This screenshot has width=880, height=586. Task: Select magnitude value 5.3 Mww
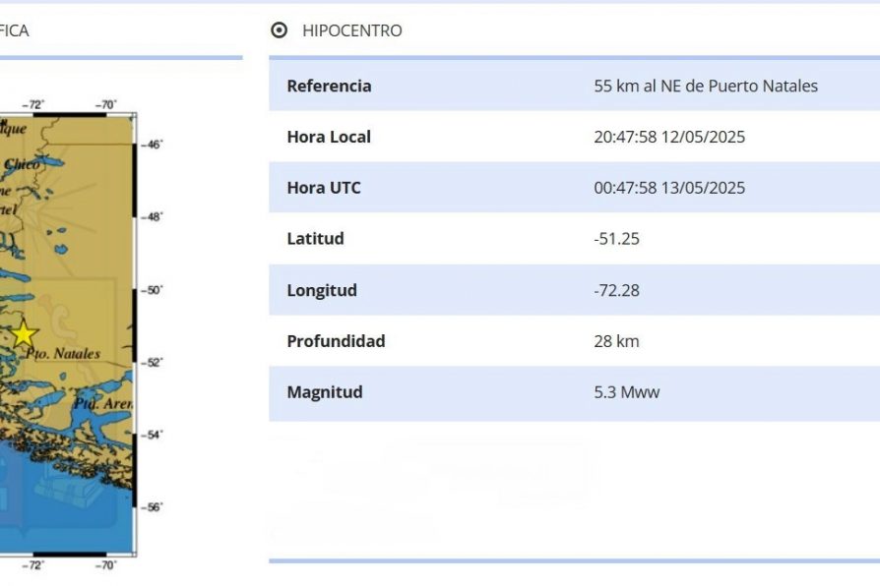tap(626, 392)
